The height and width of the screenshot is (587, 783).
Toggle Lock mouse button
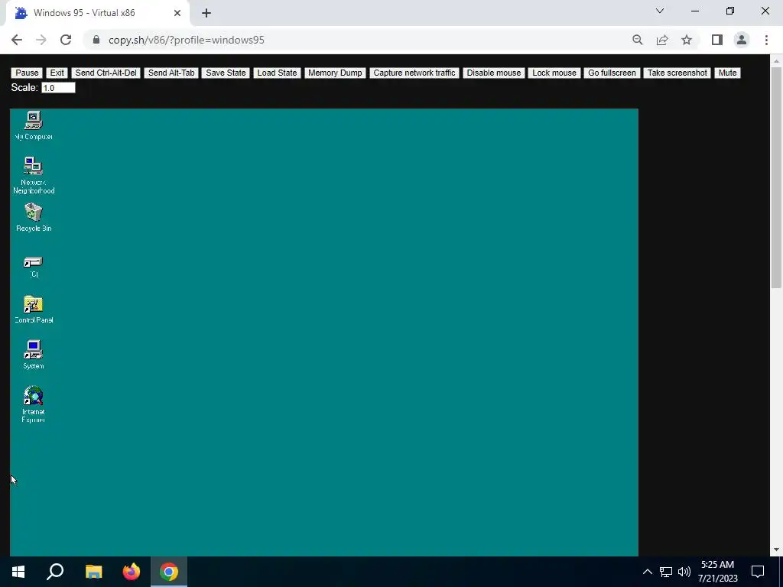554,73
